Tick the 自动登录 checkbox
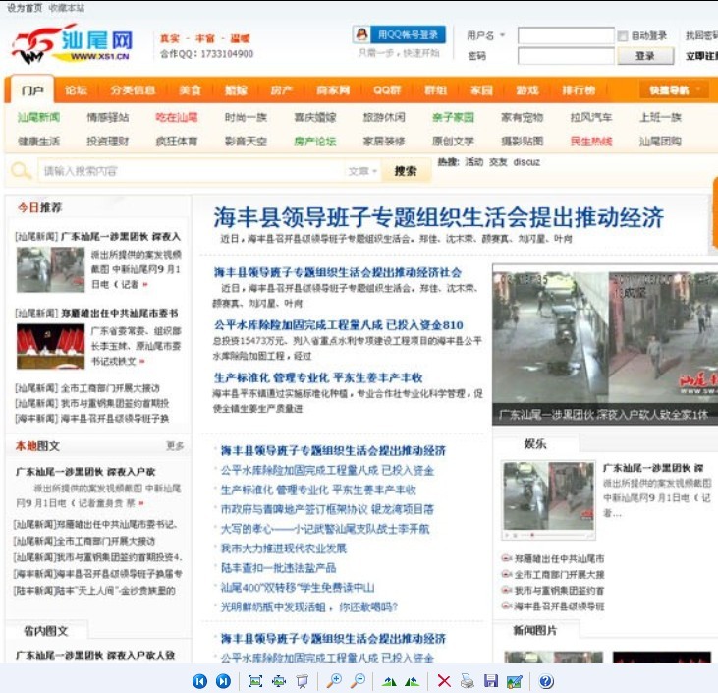718x693 pixels. (623, 35)
